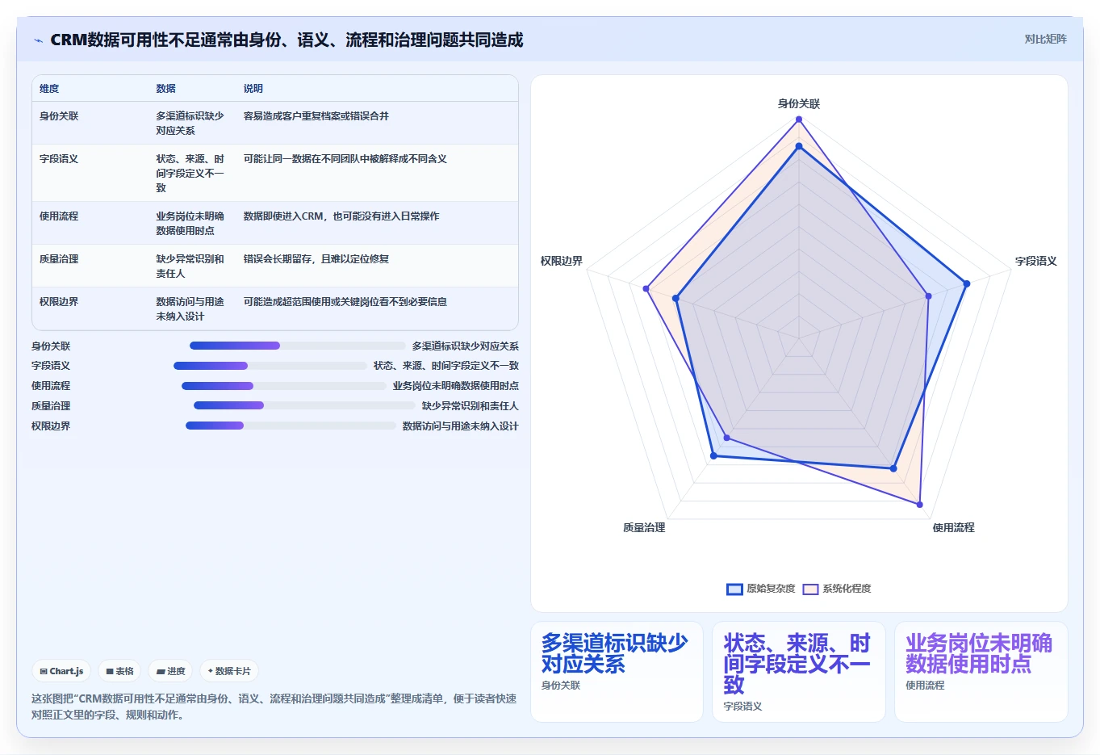1100x755 pixels.
Task: Click cell 错误会长期留存，且难以定位修复
Action: pos(316,259)
